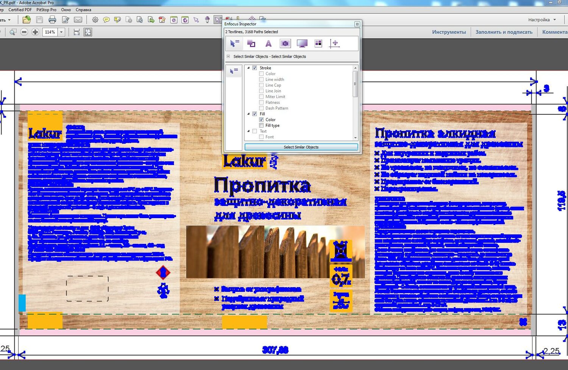
Task: Open the PitStop Pro menu
Action: [x=46, y=10]
